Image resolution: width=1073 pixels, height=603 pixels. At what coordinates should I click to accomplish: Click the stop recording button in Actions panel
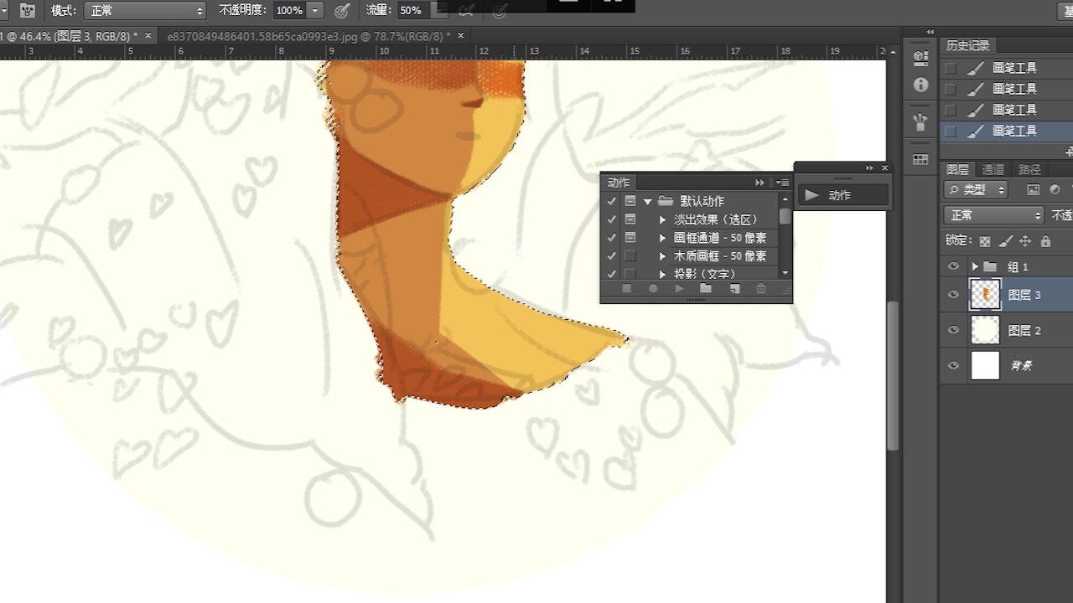(x=627, y=289)
